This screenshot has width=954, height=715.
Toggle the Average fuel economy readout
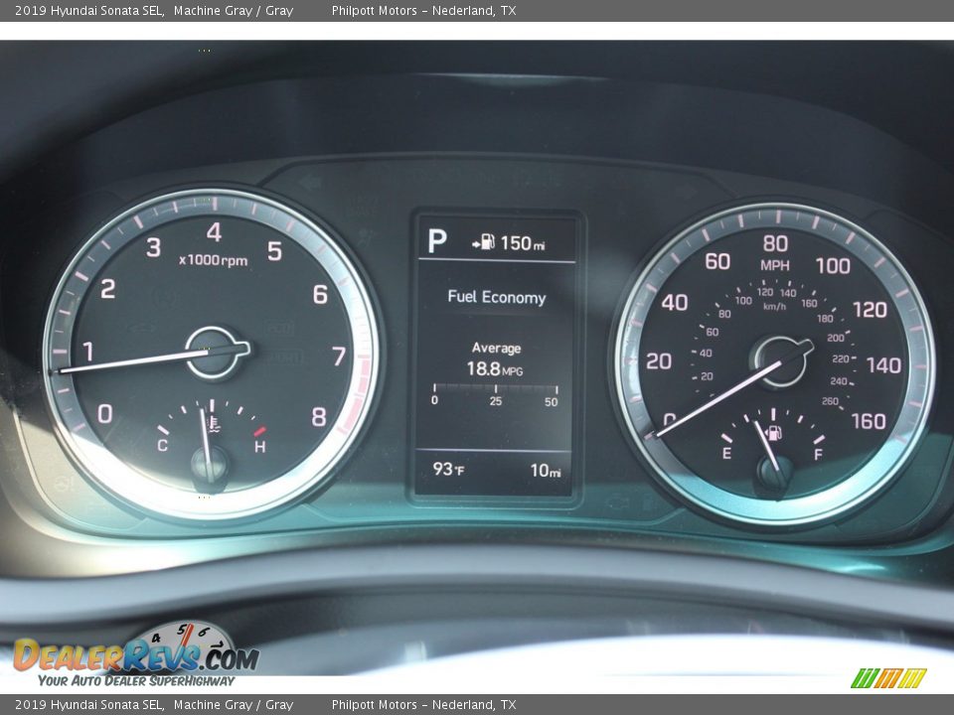(498, 356)
